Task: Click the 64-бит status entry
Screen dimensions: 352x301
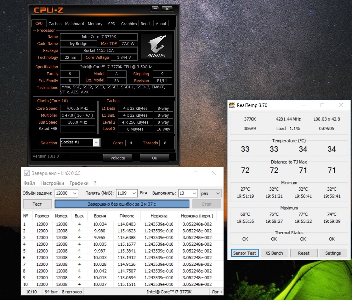Action: 51,292
